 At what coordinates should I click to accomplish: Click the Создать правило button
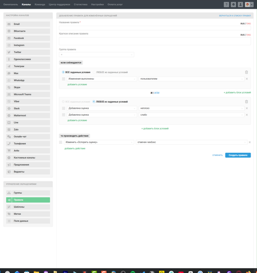pyautogui.click(x=238, y=155)
